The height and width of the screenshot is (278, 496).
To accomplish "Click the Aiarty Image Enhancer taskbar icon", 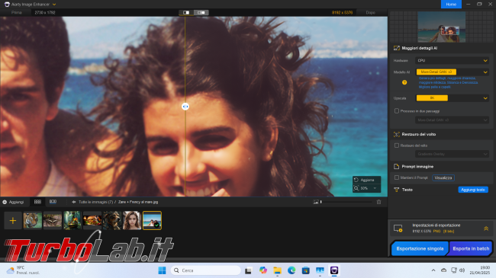I will click(x=334, y=270).
